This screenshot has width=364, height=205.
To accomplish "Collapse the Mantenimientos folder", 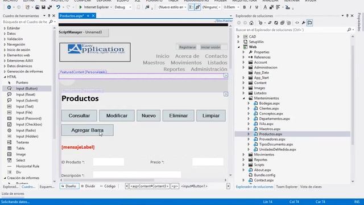I will 244,99.
